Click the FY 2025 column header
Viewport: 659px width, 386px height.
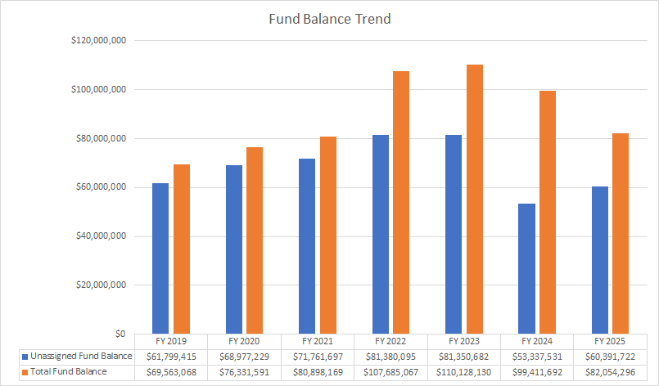point(610,341)
